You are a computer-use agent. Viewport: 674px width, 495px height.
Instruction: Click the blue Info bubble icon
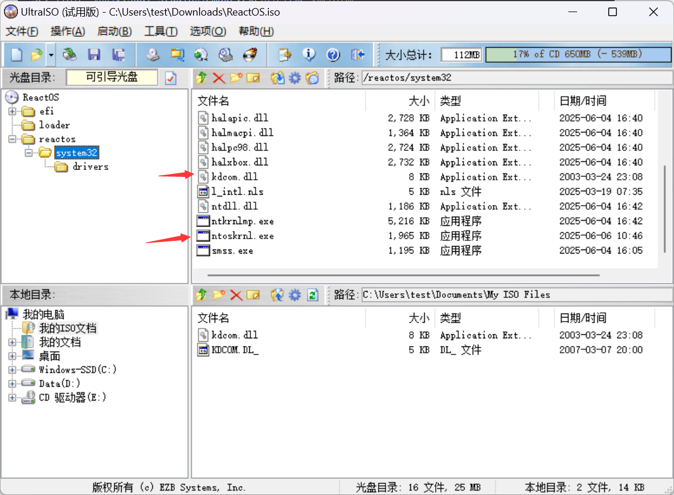309,55
